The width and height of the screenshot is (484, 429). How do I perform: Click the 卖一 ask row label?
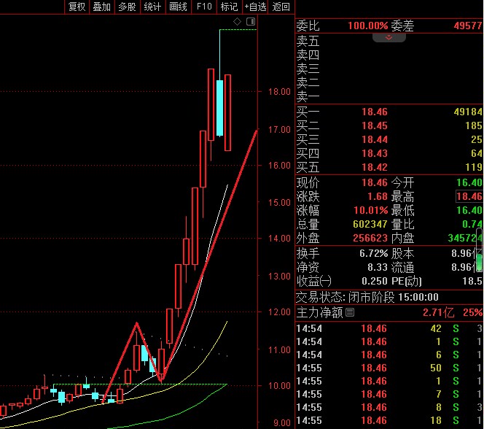pos(308,97)
